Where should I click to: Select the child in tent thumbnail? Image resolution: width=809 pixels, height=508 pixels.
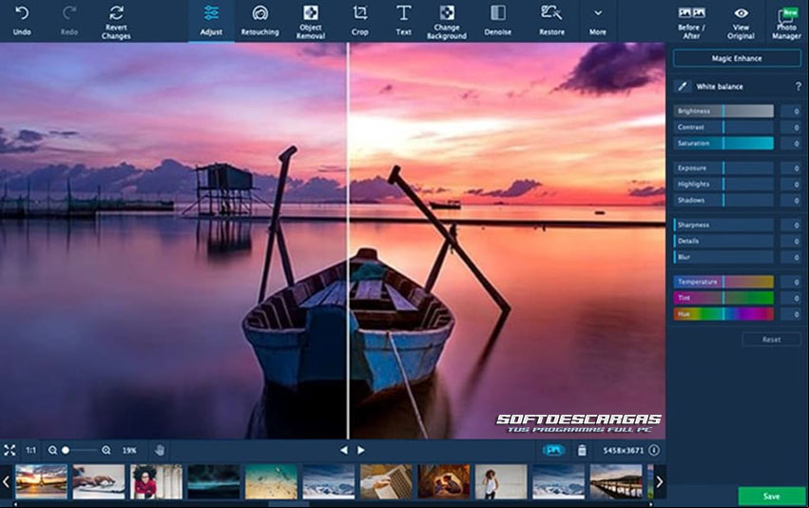point(444,481)
